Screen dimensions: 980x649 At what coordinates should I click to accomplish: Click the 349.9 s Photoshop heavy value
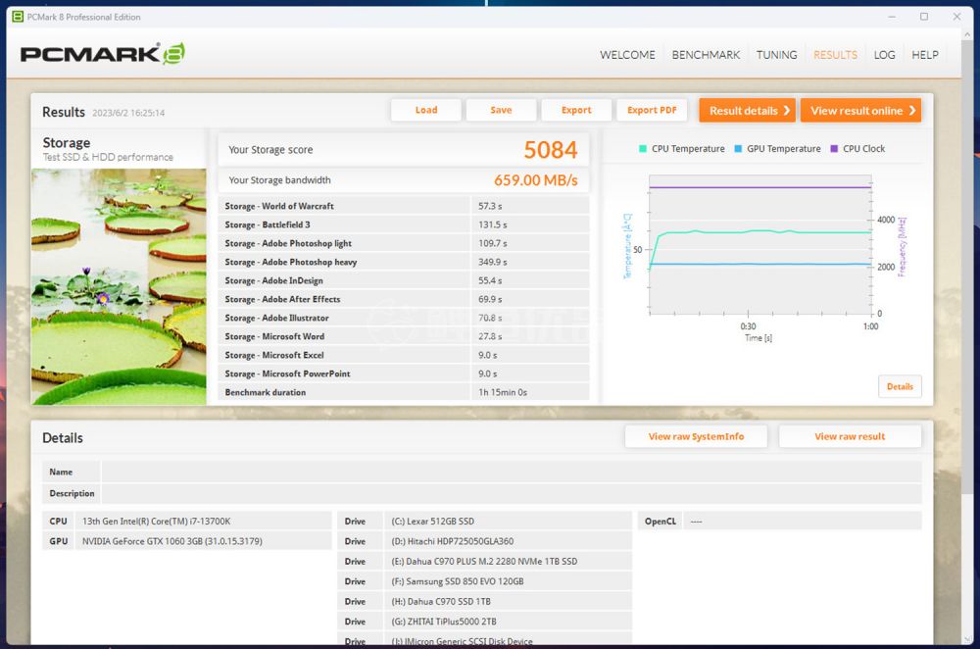point(493,262)
